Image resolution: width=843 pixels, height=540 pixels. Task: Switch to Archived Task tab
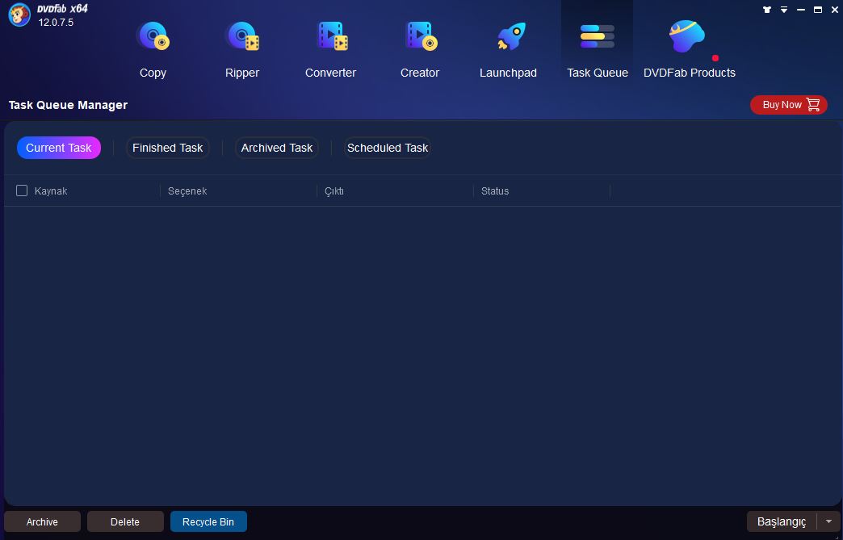click(x=277, y=148)
